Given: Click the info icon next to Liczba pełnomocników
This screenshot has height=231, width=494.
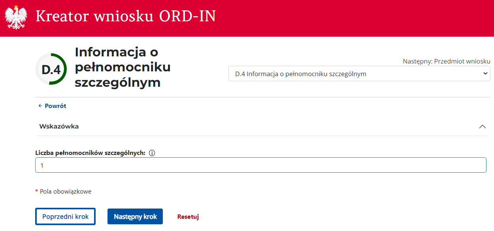Looking at the screenshot, I should 152,153.
